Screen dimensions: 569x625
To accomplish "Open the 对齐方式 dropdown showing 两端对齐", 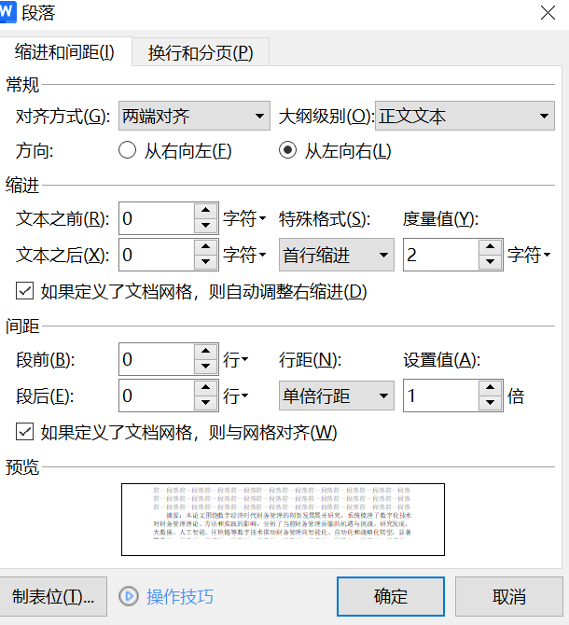I will 194,116.
